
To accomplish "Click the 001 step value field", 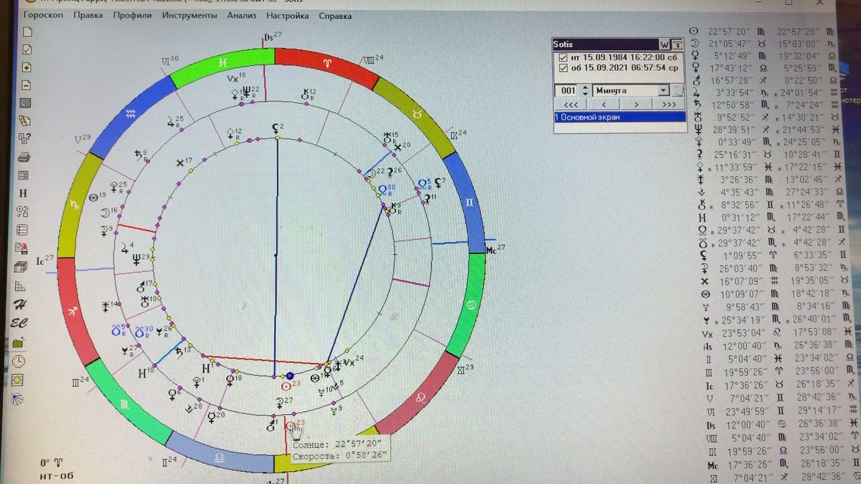I will coord(568,90).
